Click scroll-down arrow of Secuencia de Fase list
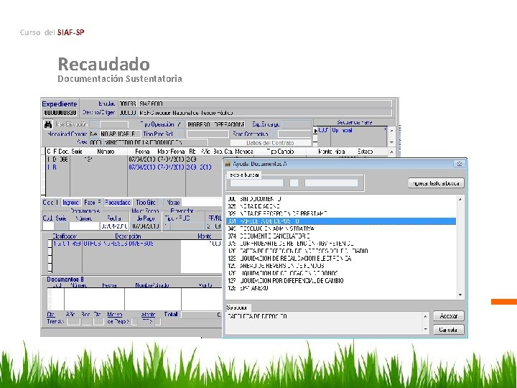 [392, 142]
